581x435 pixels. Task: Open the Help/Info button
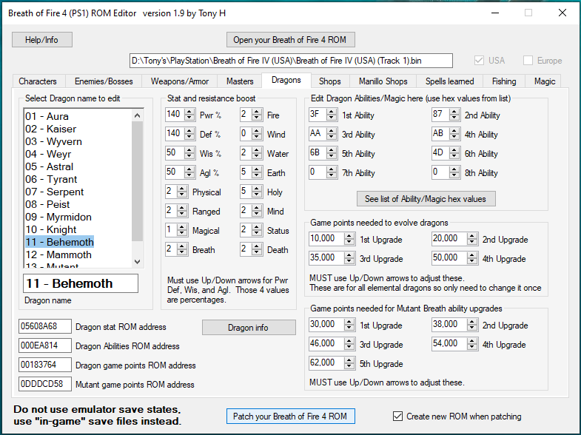41,40
